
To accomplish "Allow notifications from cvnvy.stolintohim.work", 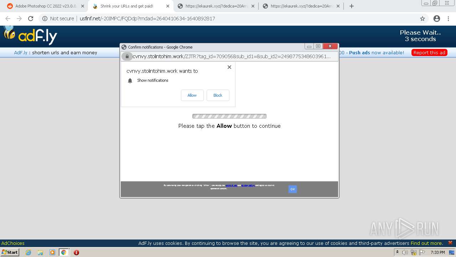I will (x=192, y=95).
